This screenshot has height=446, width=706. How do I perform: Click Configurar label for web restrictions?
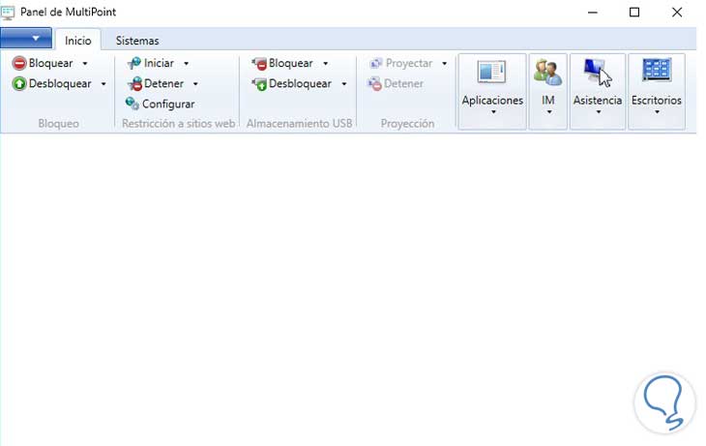pyautogui.click(x=168, y=104)
